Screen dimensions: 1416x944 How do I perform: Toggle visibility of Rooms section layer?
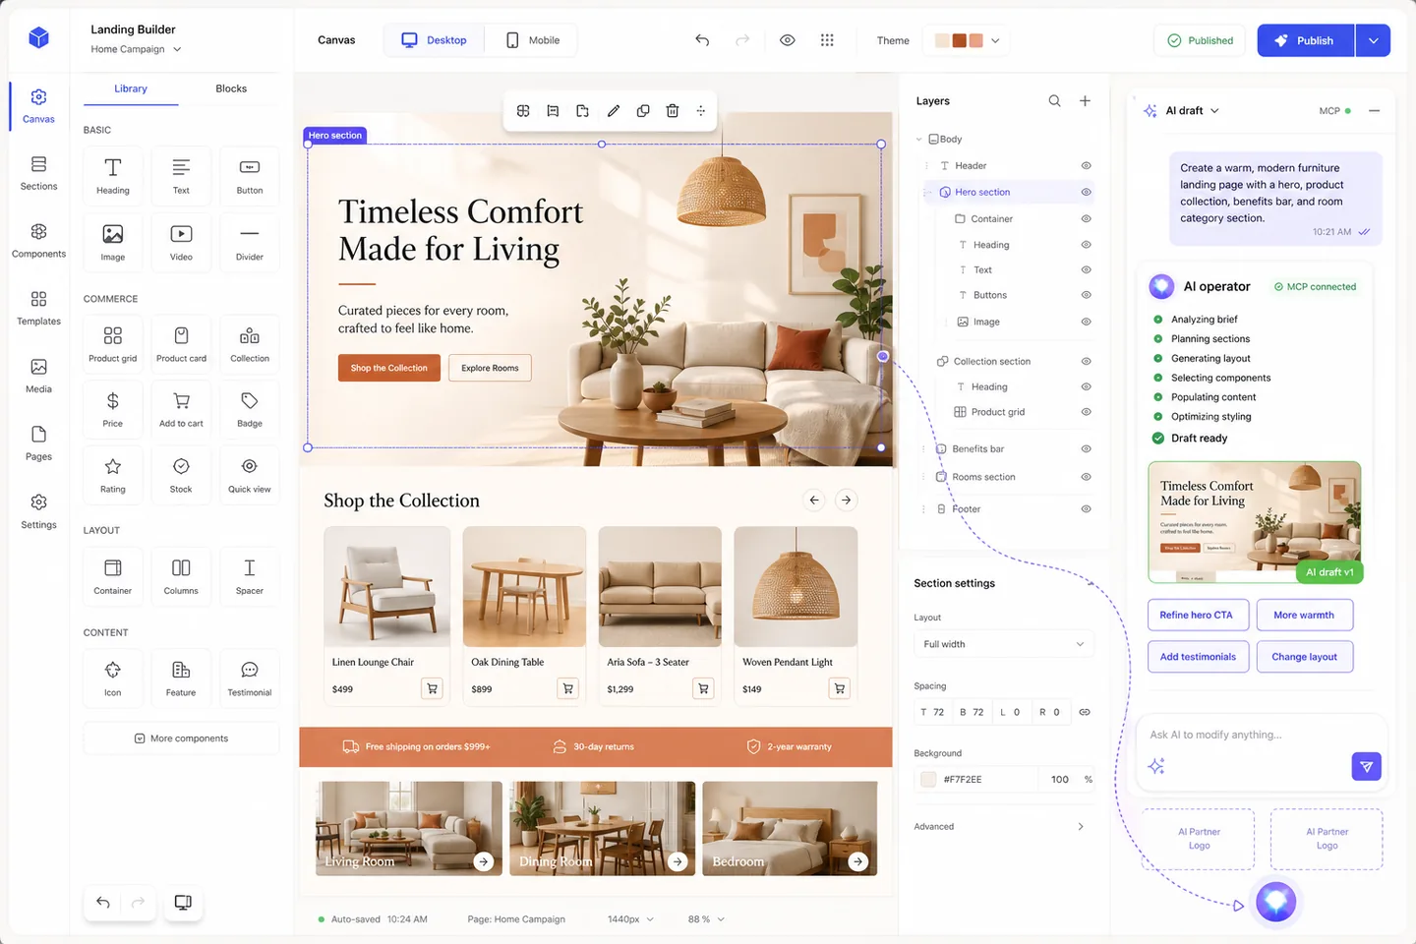pos(1087,477)
